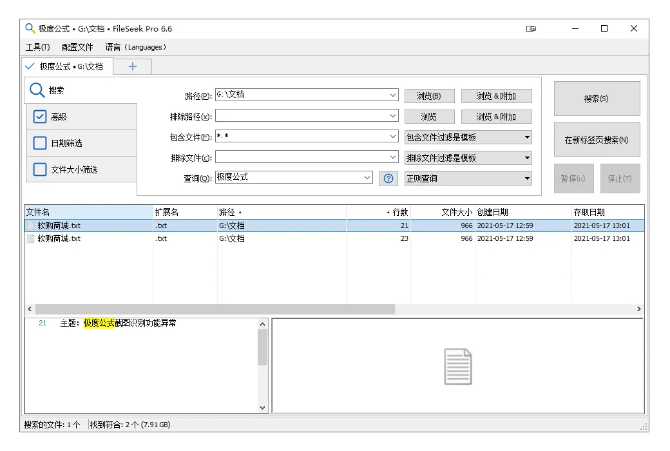670x451 pixels.
Task: Click file icon of row with 21 lines
Action: point(31,225)
